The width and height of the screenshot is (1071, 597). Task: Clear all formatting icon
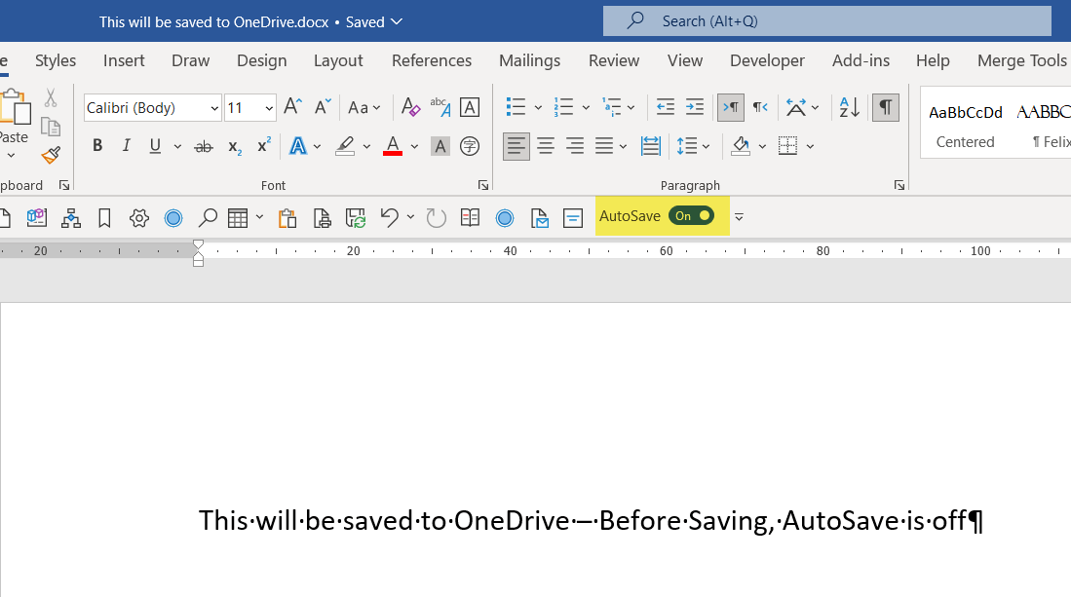[410, 107]
